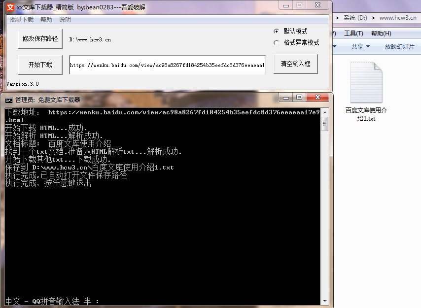Open the 工具(T) menu in Explorer

(353, 34)
